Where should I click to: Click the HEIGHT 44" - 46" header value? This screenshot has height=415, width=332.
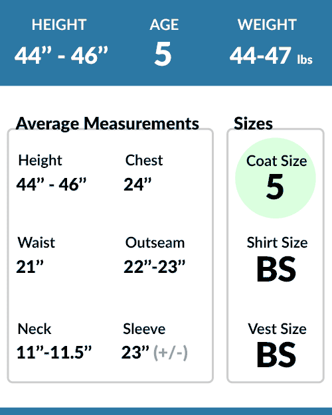pyautogui.click(x=61, y=55)
